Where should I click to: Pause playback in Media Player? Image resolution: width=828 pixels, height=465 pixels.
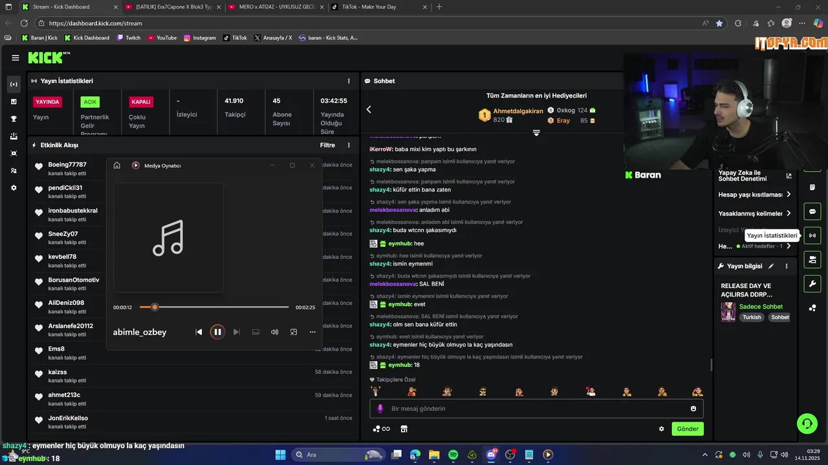click(217, 332)
